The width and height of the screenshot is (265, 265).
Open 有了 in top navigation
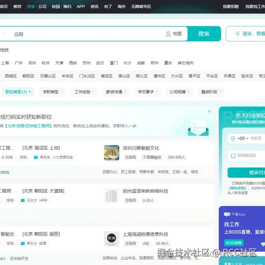108,7
